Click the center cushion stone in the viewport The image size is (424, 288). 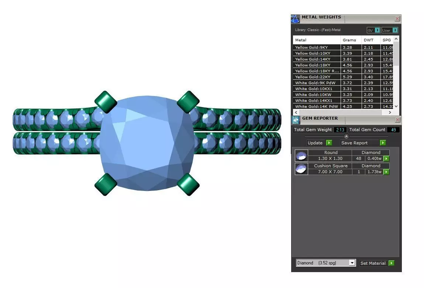[x=147, y=143]
